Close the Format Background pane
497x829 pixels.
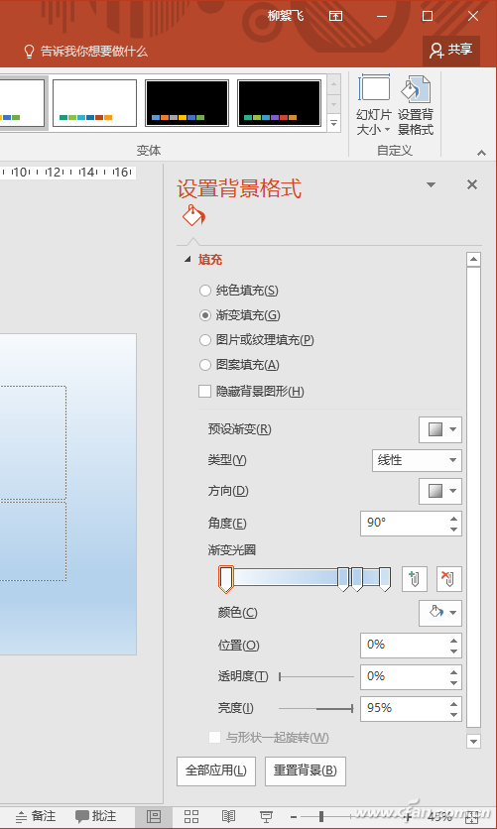pyautogui.click(x=472, y=184)
